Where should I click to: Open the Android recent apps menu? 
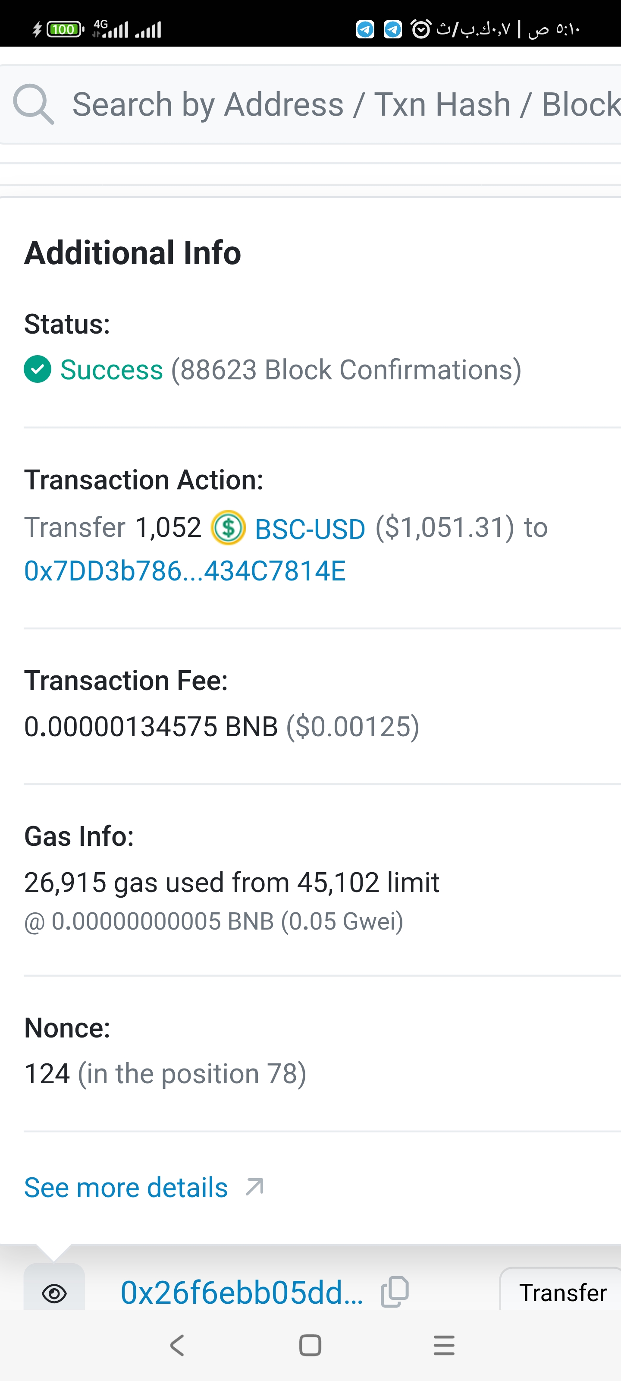(x=444, y=1345)
